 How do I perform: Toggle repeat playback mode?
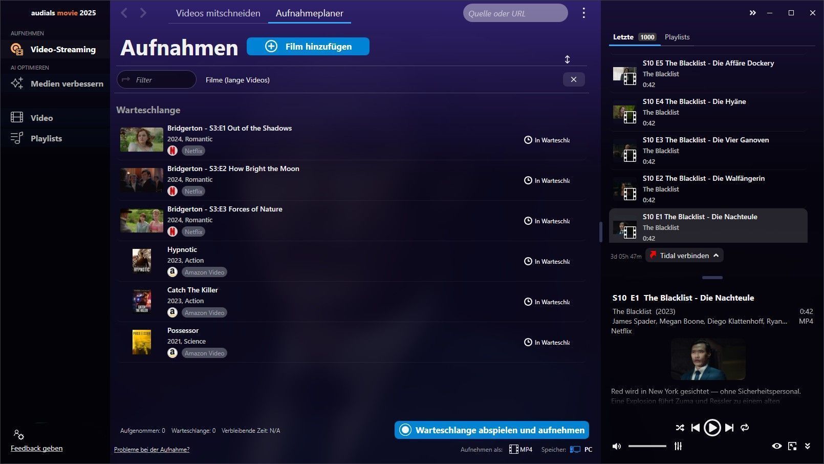(745, 428)
